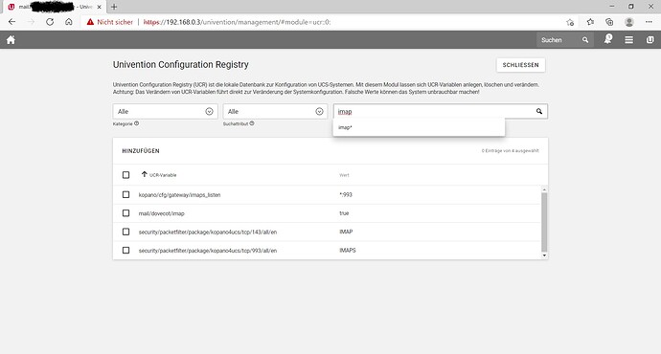Check the mail/dovecot/imap row
661x354 pixels.
coord(125,213)
